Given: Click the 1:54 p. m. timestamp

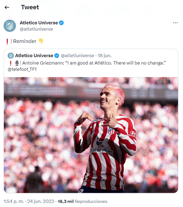Looking at the screenshot, I should 14,201.
